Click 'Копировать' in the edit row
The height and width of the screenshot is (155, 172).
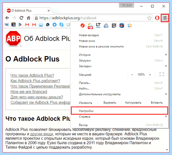[x=133, y=103]
